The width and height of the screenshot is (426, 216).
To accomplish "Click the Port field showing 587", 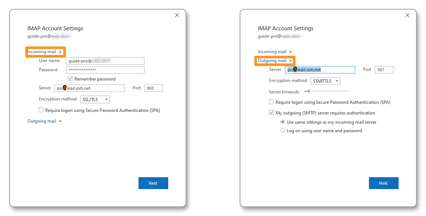I will point(384,70).
